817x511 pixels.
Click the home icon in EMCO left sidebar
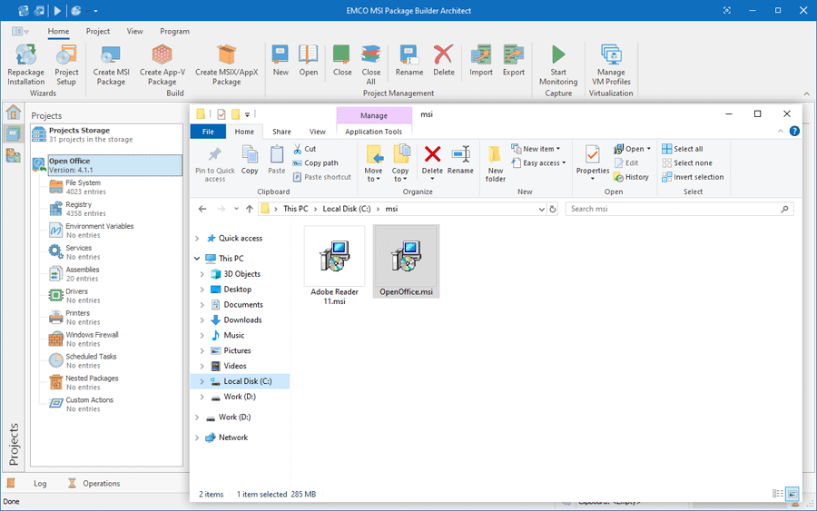(x=13, y=112)
